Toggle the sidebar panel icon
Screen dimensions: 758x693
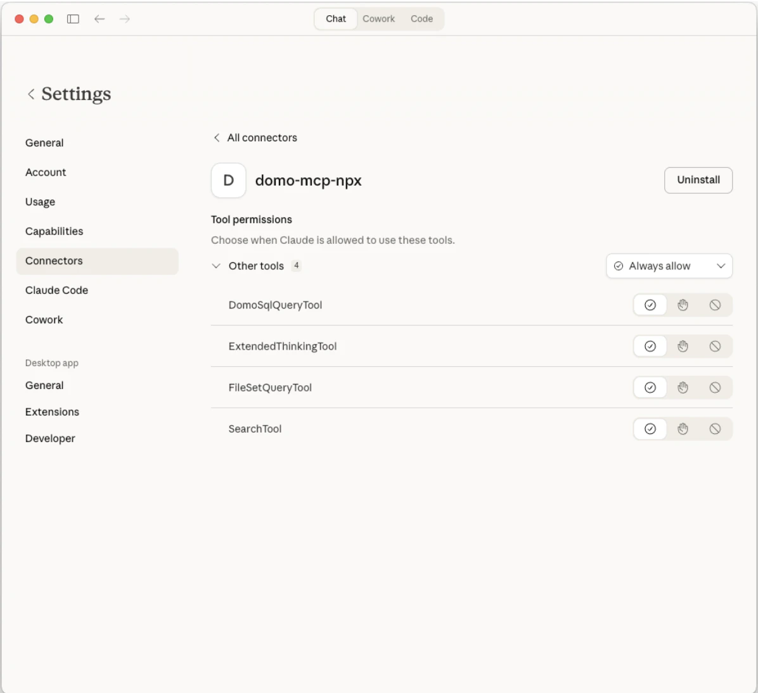tap(73, 19)
